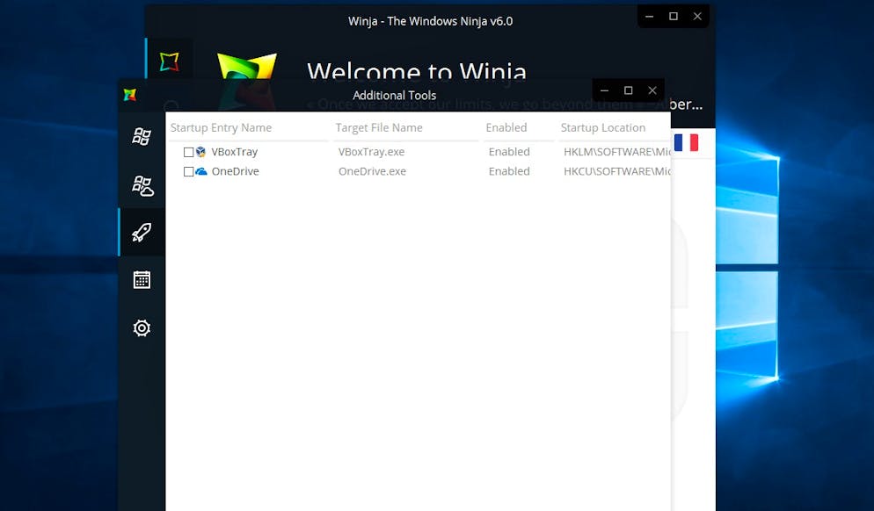Click the OneDrive cloud icon
The image size is (874, 511).
tap(201, 171)
